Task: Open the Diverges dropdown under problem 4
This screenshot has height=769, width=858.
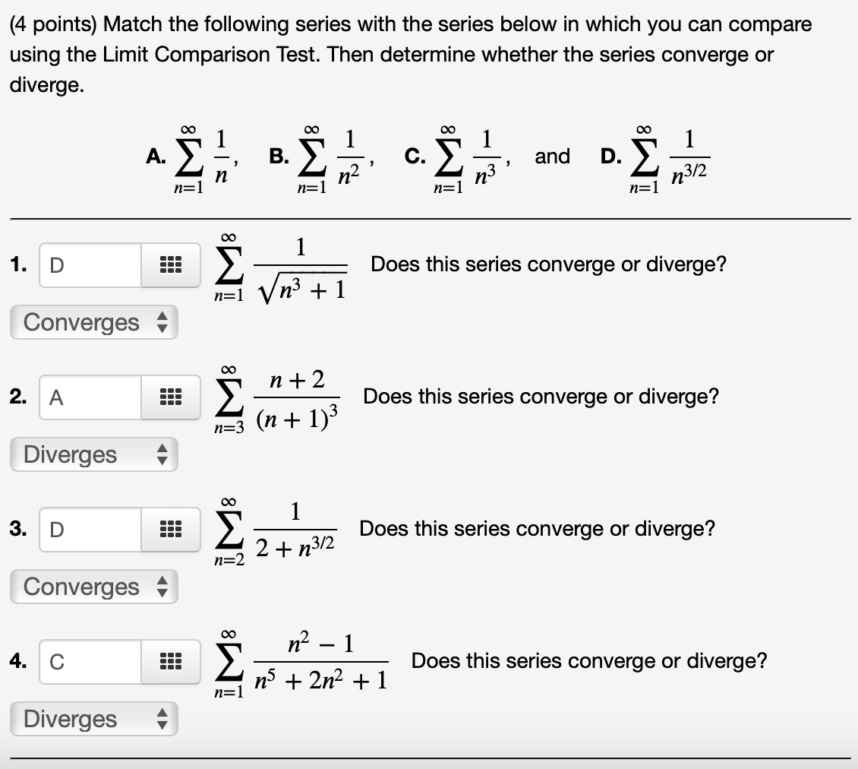Action: (94, 719)
